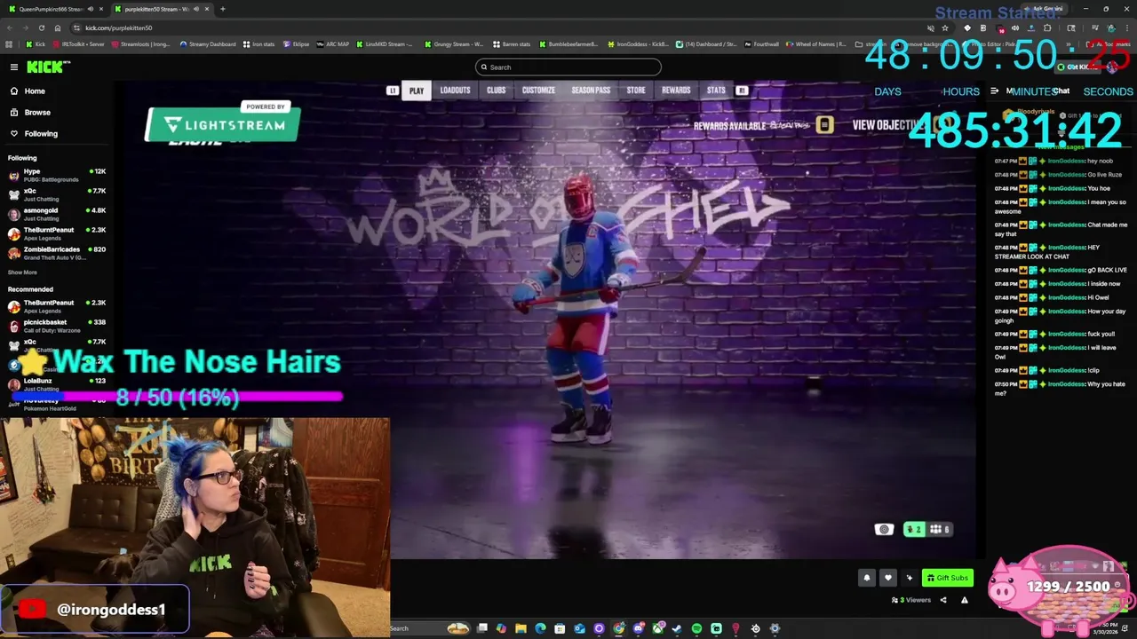The height and width of the screenshot is (639, 1137).
Task: Select the STORE tab
Action: (x=636, y=91)
